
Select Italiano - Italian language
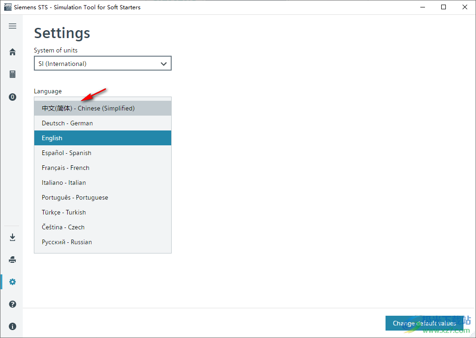(103, 183)
